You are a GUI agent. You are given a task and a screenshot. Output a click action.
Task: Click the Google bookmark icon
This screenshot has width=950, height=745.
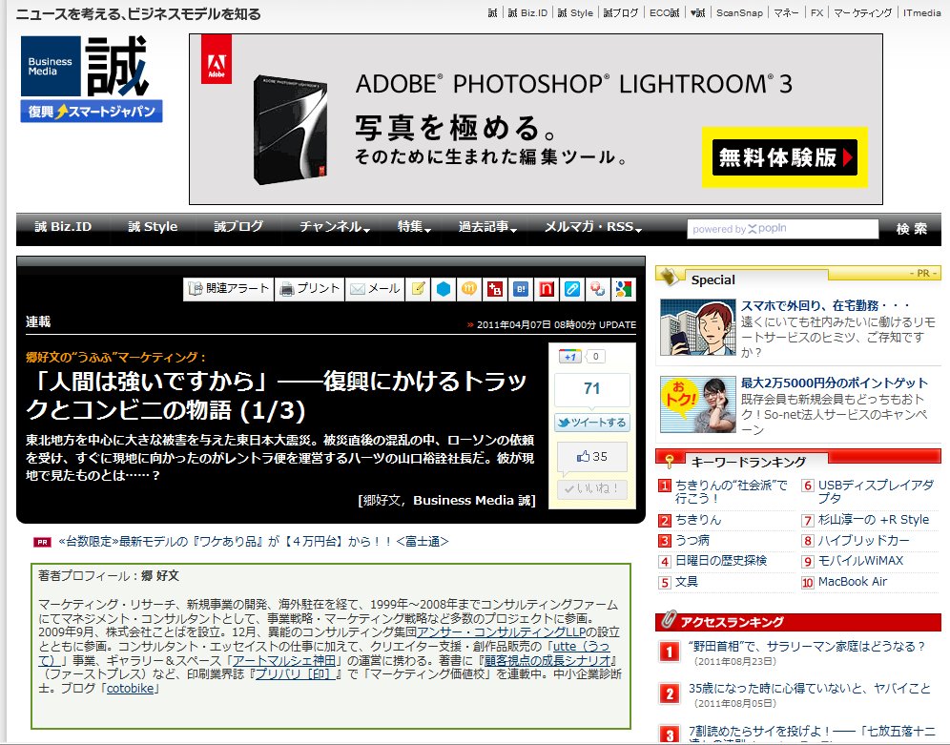[x=624, y=289]
